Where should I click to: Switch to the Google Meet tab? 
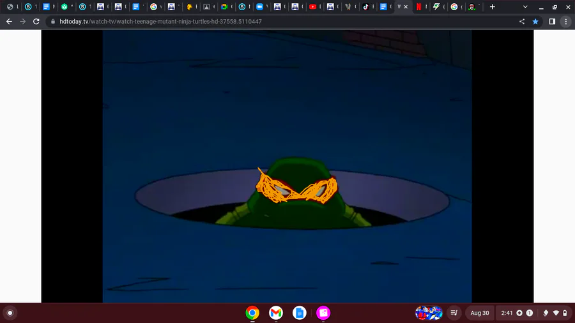click(224, 6)
